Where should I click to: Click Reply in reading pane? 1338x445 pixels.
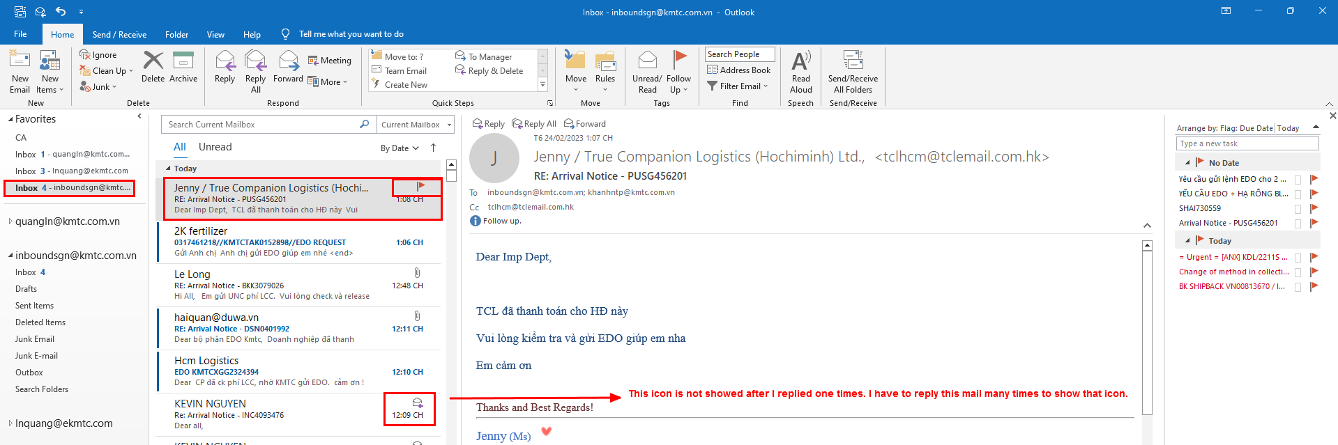pos(488,124)
